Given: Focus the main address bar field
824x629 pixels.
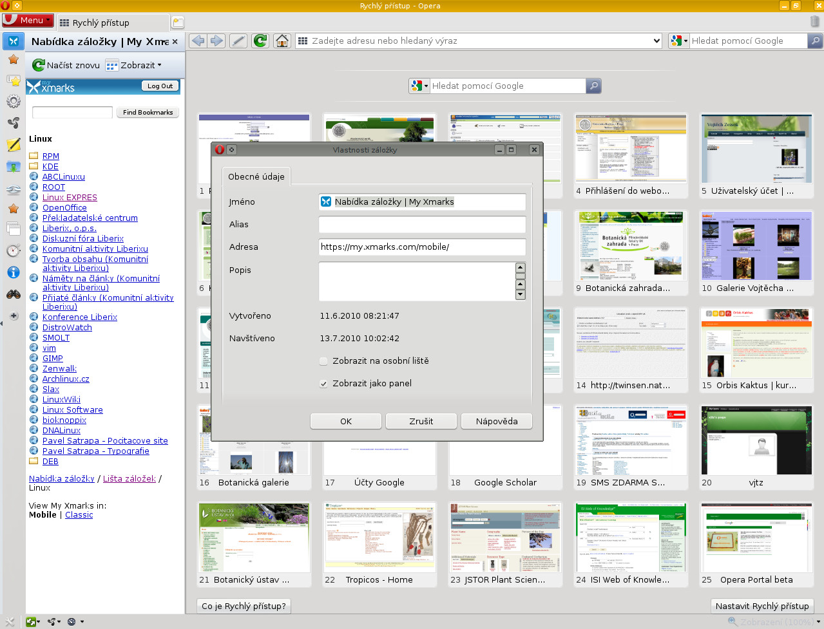Looking at the screenshot, I should 480,41.
